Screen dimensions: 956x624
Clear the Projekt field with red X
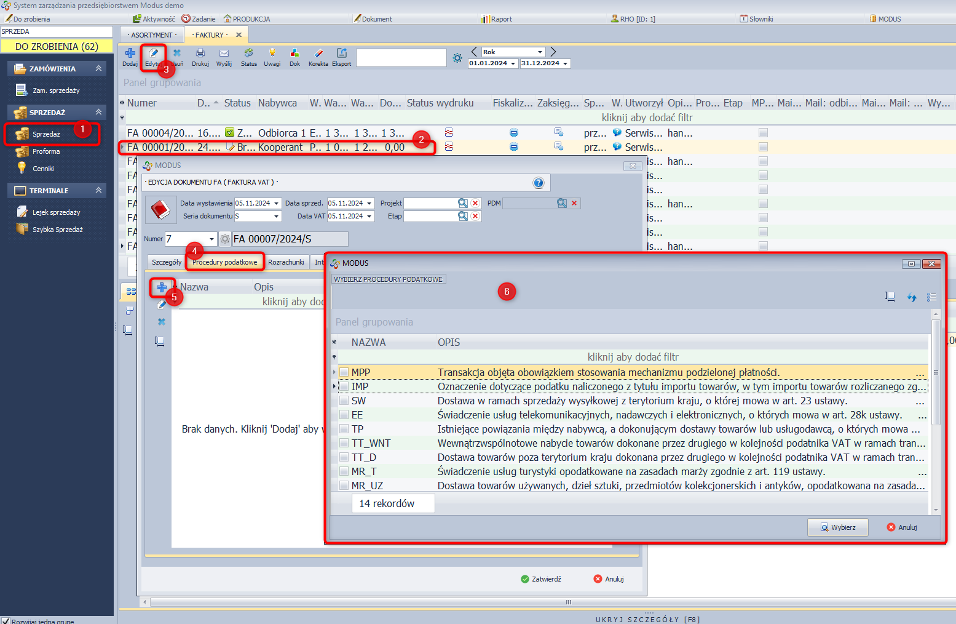tap(475, 203)
